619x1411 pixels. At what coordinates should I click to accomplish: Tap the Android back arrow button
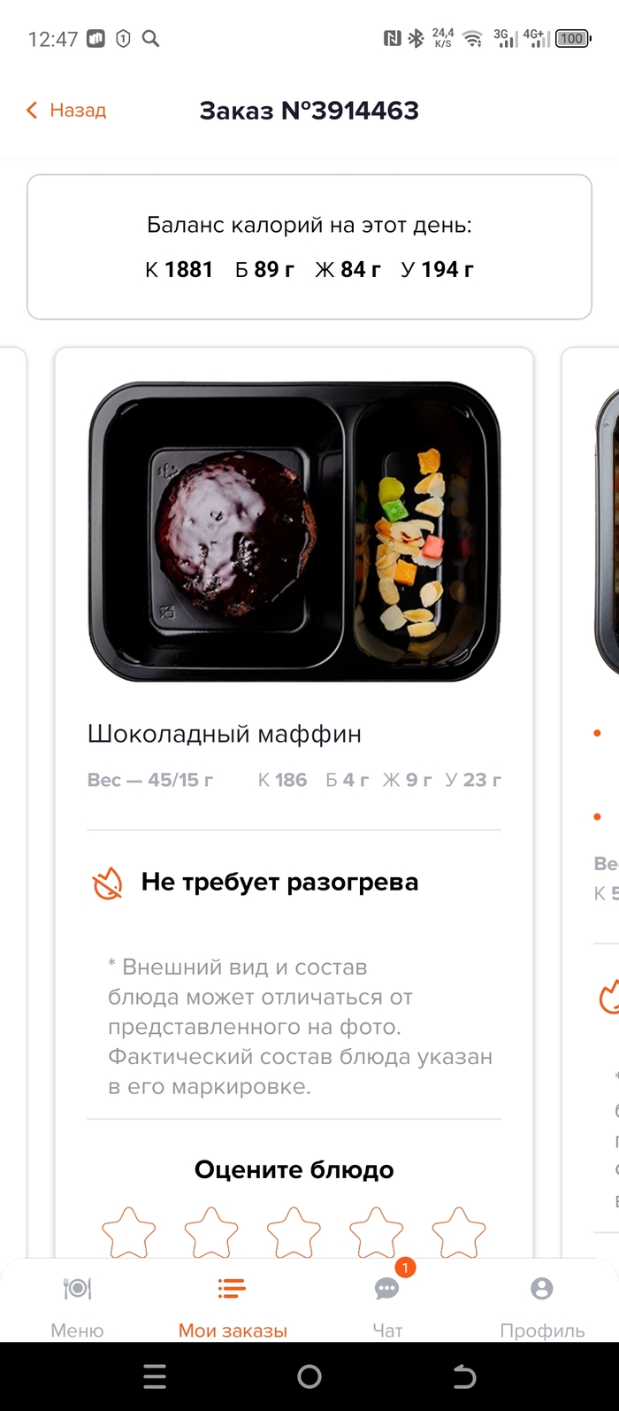[x=464, y=1376]
